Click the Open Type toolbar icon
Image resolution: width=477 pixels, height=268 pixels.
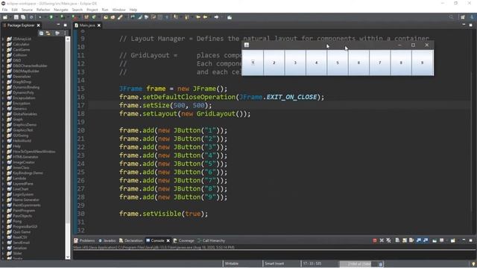click(x=106, y=17)
